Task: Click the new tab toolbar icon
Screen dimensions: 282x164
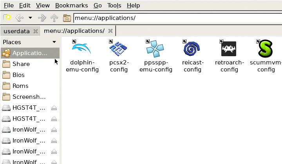Action: [7, 18]
